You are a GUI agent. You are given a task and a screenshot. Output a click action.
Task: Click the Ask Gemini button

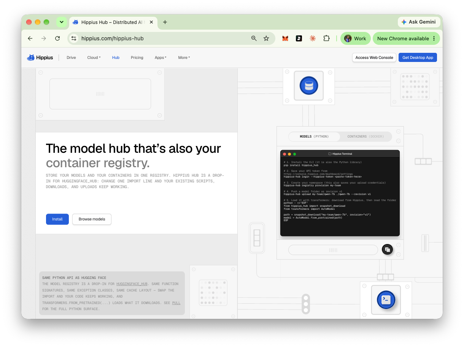(419, 22)
